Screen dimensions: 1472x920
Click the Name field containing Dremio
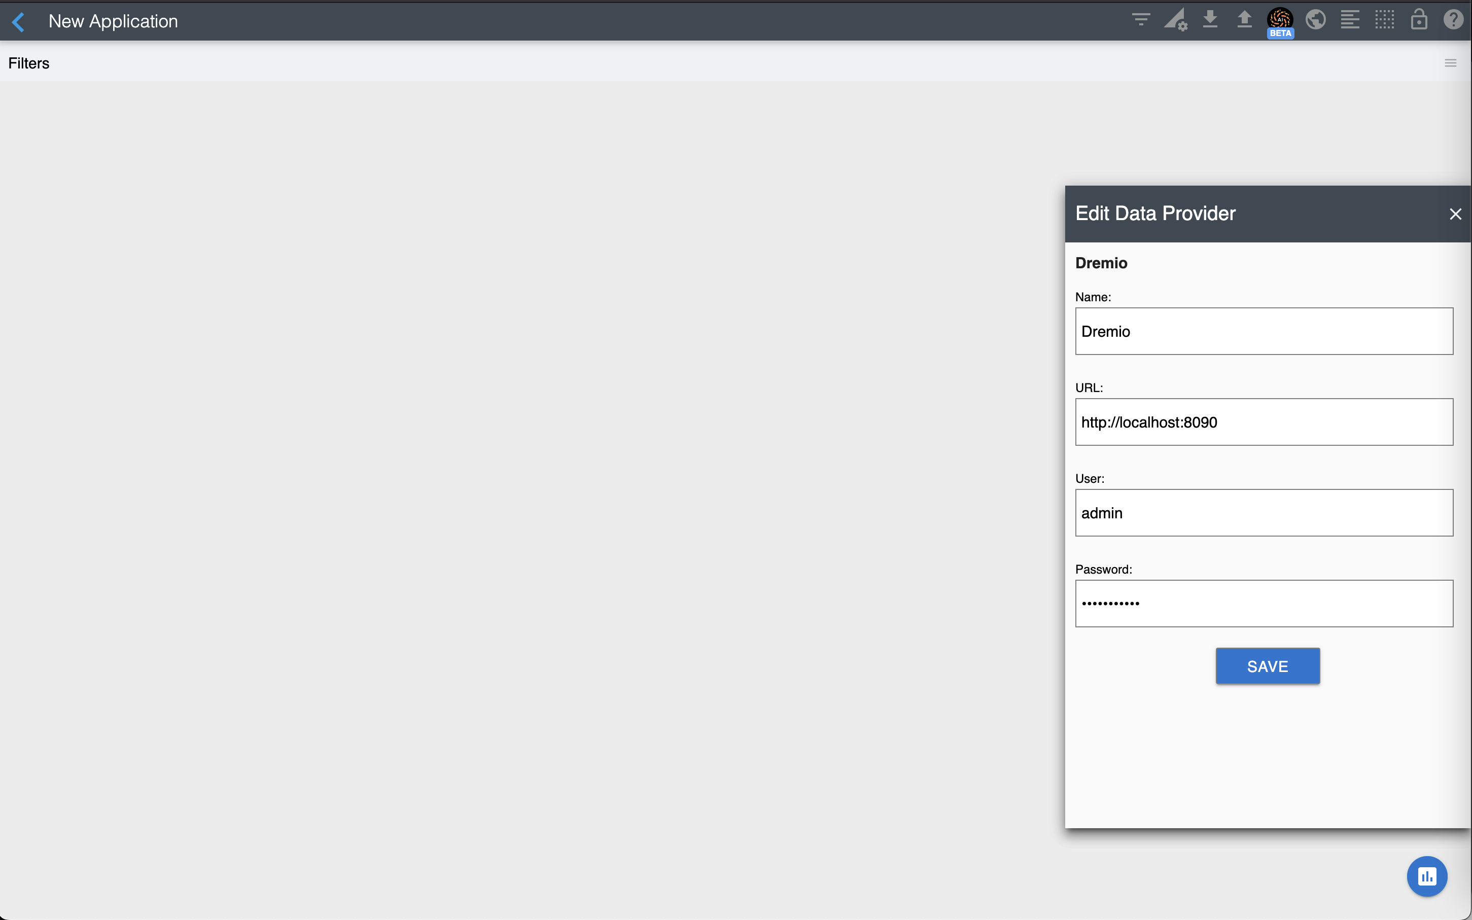point(1264,331)
